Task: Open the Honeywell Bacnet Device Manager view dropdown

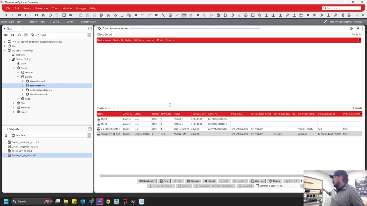Action: (x=365, y=22)
